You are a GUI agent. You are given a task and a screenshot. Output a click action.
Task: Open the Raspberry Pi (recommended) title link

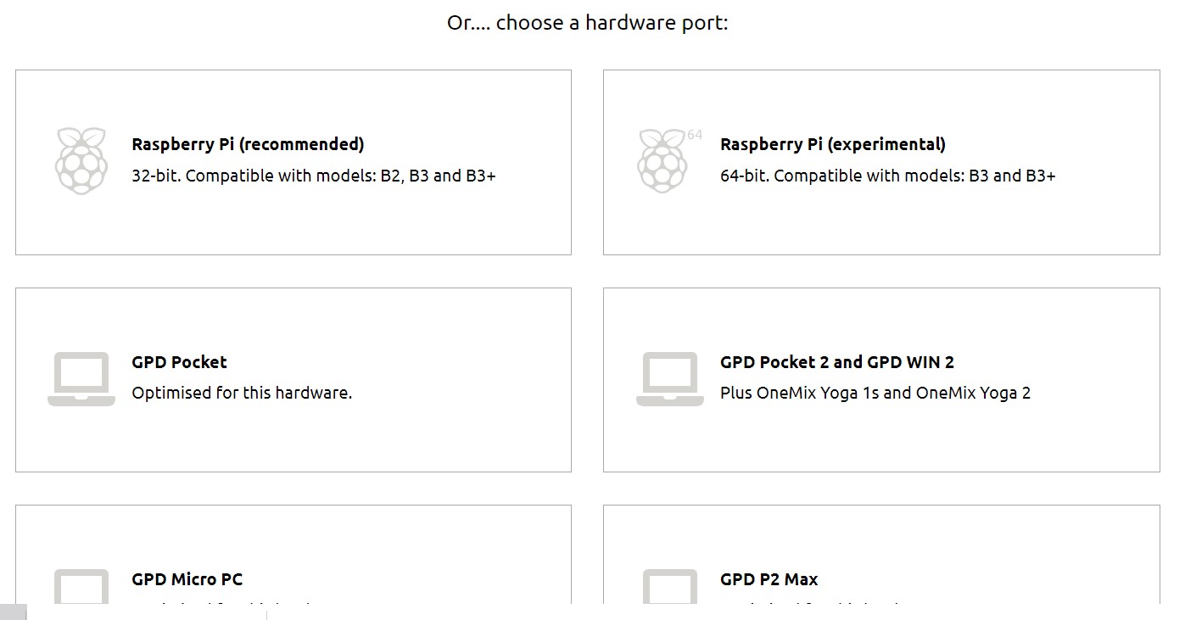tap(248, 144)
